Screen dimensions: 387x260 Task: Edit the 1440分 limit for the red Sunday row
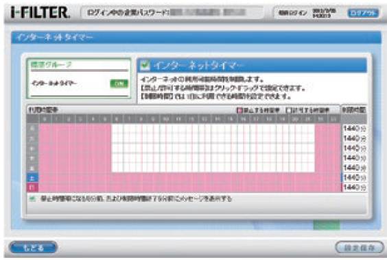pyautogui.click(x=354, y=187)
